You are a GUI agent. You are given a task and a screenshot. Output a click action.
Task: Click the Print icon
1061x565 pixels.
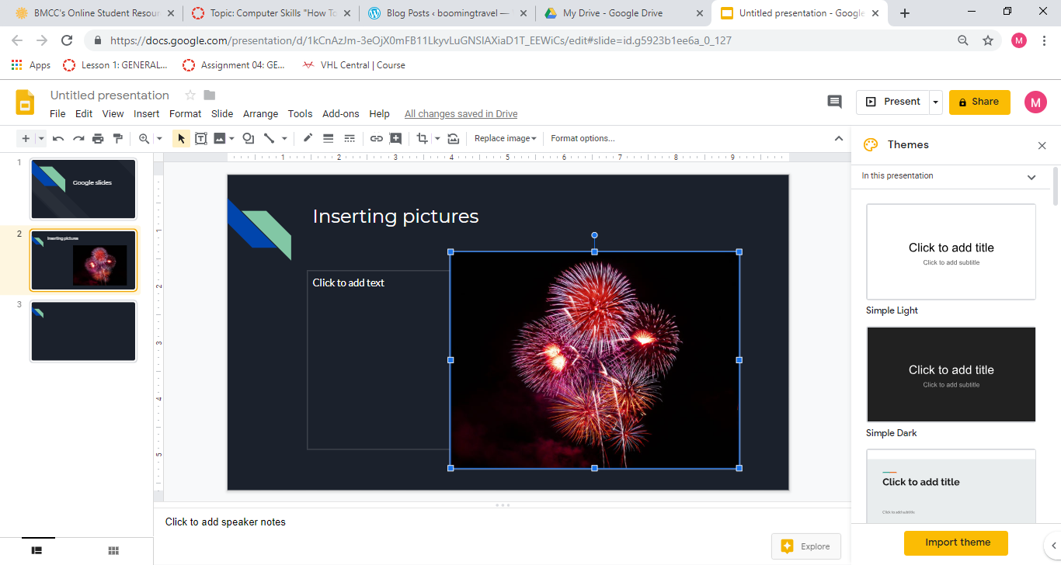[98, 139]
